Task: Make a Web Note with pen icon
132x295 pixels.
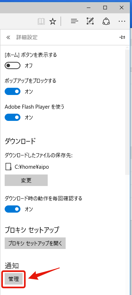Action: pyautogui.click(x=90, y=21)
